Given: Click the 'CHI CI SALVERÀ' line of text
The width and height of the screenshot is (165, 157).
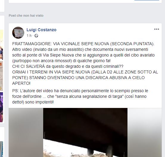Looking at the screenshot, I should pos(68,66).
